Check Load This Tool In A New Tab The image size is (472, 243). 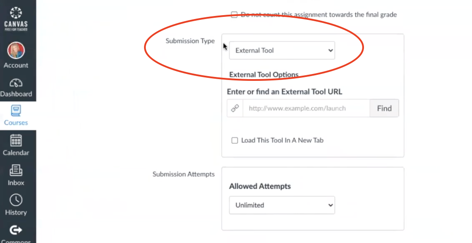coord(235,141)
